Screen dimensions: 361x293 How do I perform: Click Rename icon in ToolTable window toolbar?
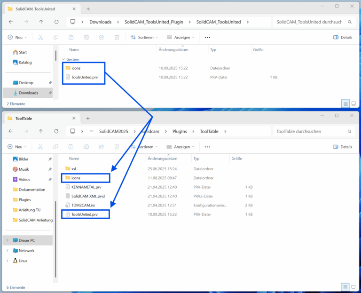tap(86, 147)
